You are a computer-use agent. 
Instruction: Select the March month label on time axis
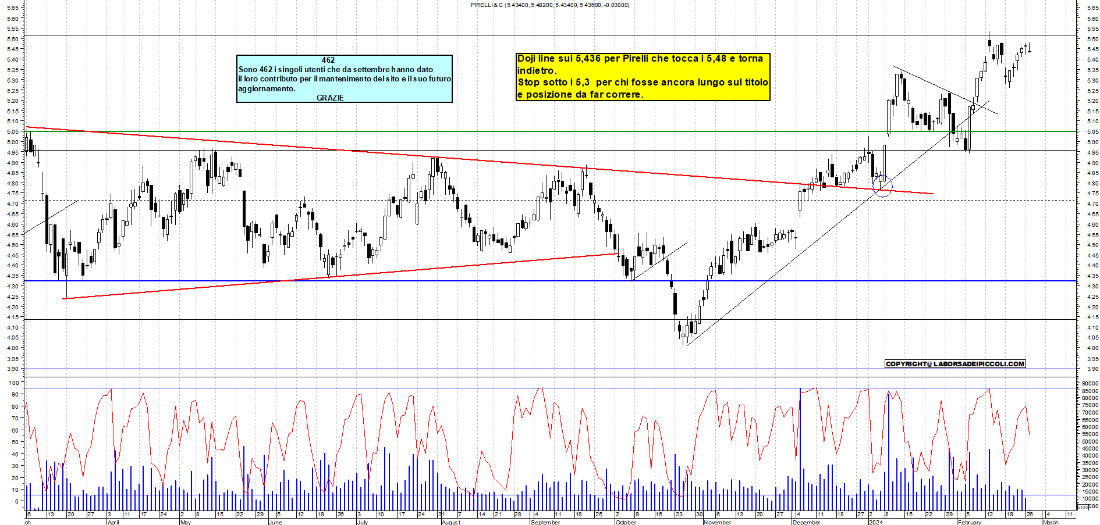click(1051, 522)
